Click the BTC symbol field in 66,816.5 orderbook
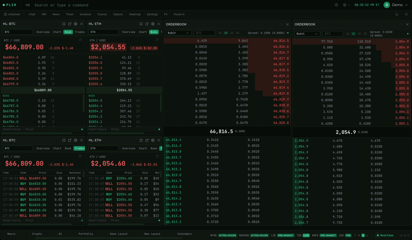This screenshot has width=412, height=240. [204, 33]
